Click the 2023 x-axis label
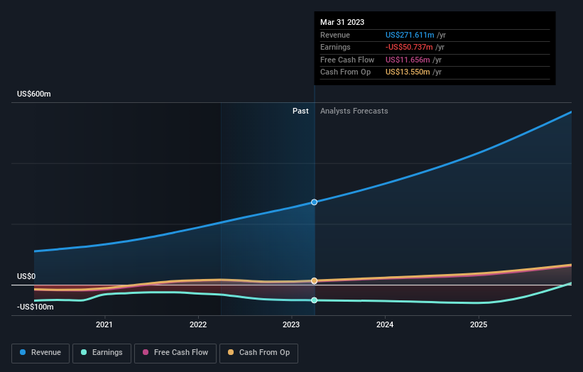Screen dimensions: 583x372 [x=291, y=324]
